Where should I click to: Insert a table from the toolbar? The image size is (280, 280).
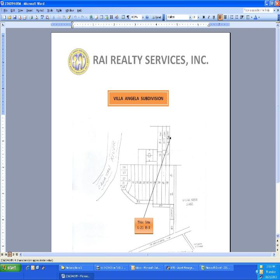pos(101,17)
